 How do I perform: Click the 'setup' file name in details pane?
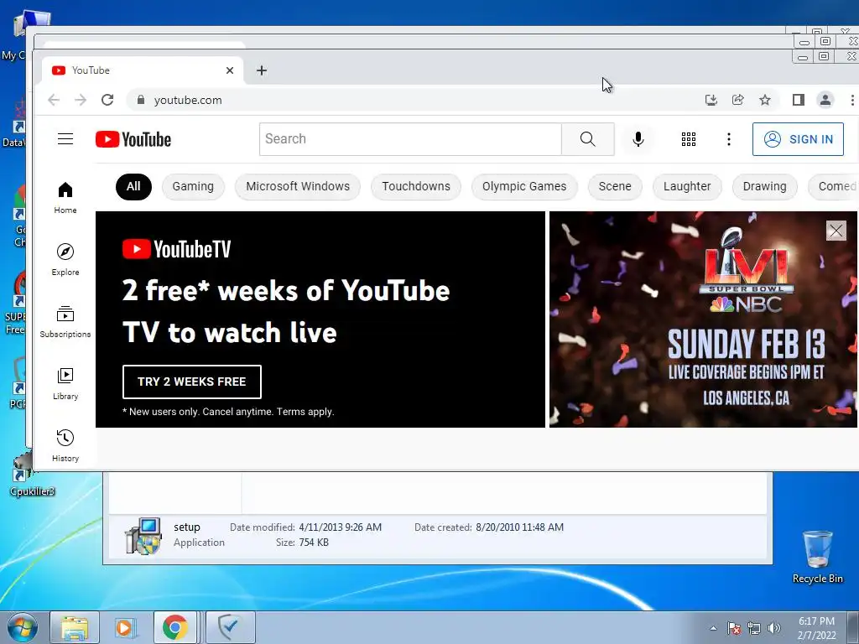187,527
